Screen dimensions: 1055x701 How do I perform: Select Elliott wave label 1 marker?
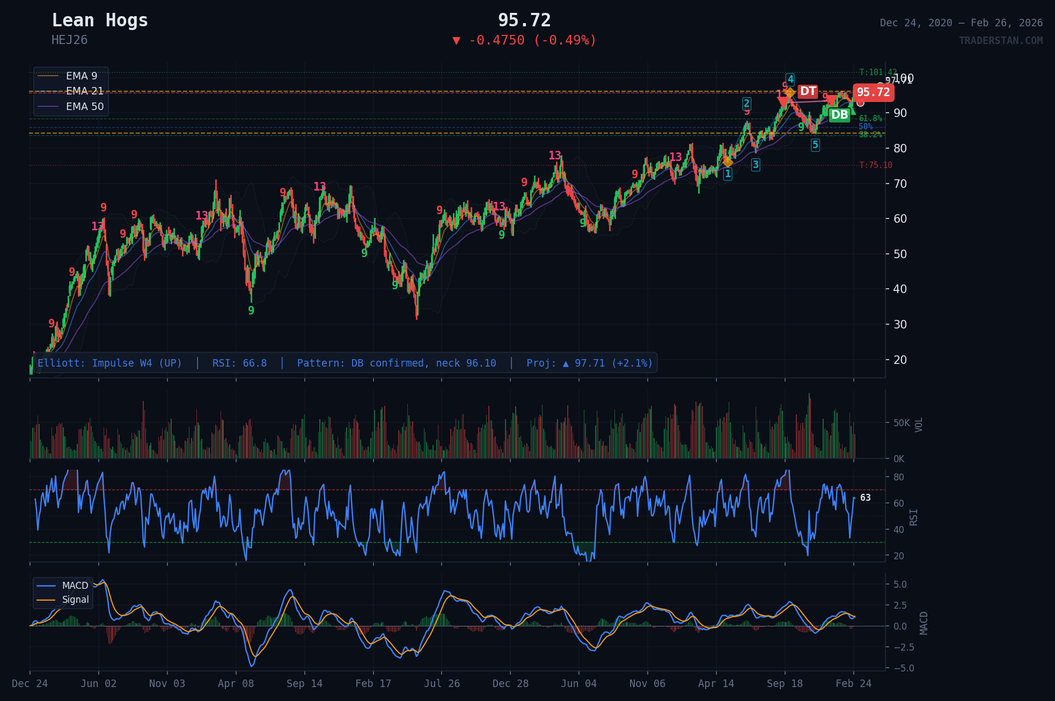(x=728, y=174)
